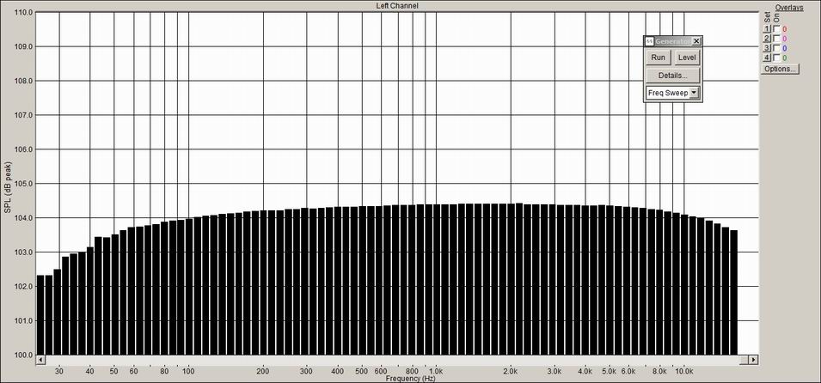The width and height of the screenshot is (821, 383).
Task: Click the red overlay 1 color value
Action: click(784, 29)
